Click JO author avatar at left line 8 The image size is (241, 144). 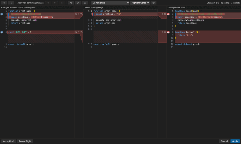pos(2,32)
